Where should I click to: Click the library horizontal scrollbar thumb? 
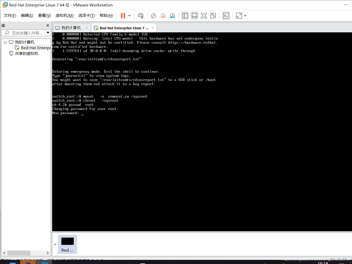(19, 253)
